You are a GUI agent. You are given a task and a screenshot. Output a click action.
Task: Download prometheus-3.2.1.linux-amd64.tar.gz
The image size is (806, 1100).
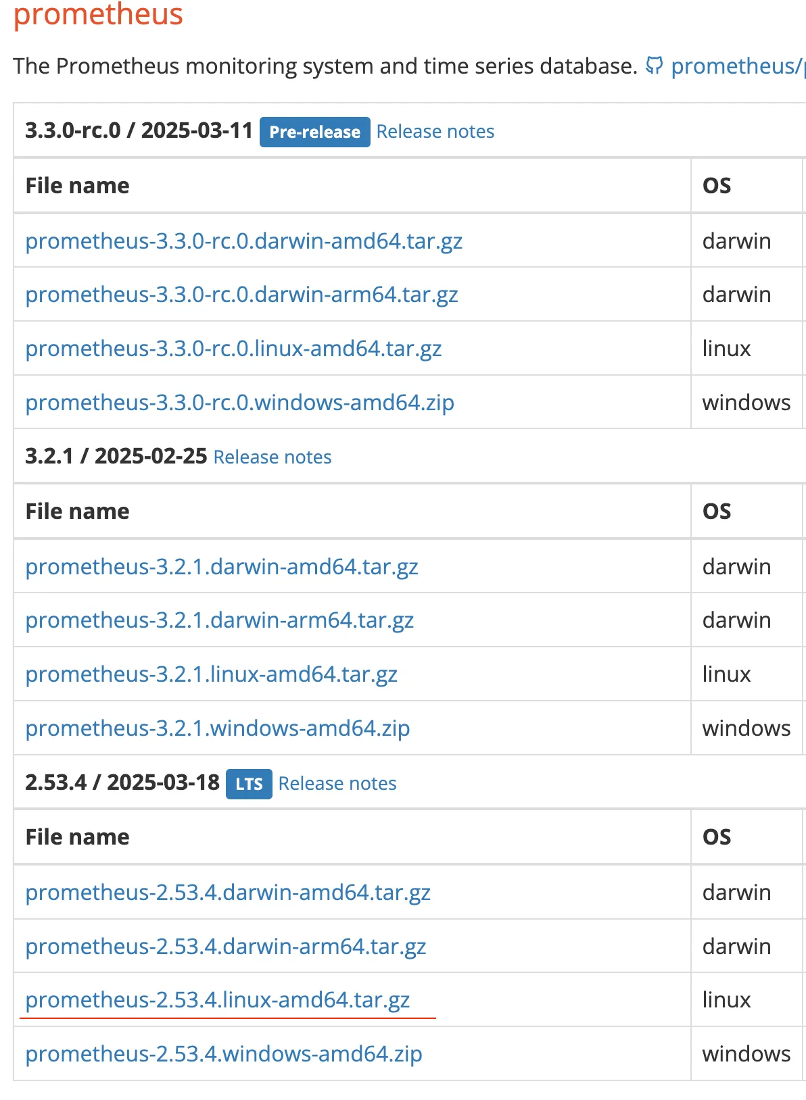212,674
